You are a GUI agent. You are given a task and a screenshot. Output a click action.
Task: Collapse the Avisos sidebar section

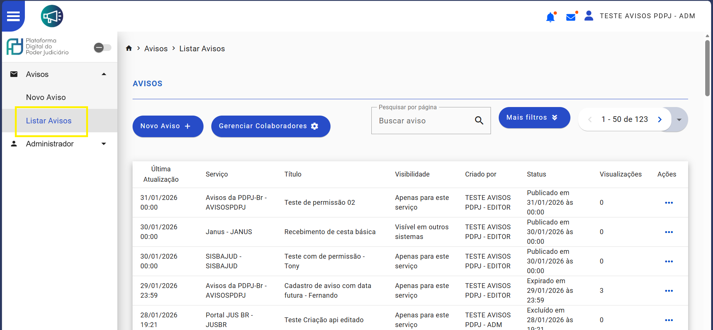104,74
